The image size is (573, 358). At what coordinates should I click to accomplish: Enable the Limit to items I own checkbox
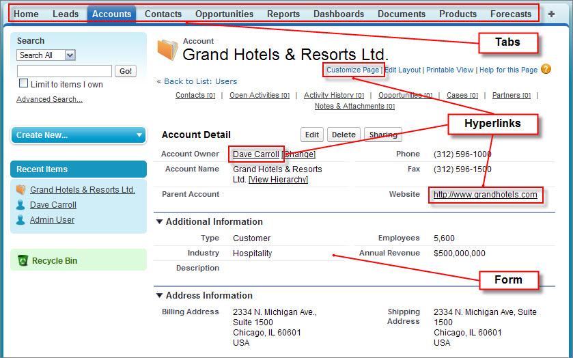(x=23, y=83)
